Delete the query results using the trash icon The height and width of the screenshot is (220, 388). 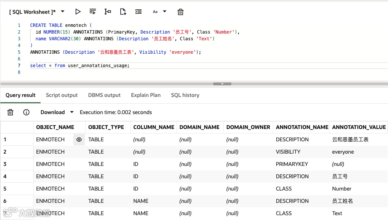pos(10,112)
